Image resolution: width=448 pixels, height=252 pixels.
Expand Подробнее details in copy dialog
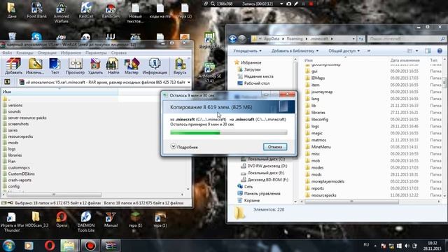pyautogui.click(x=184, y=147)
